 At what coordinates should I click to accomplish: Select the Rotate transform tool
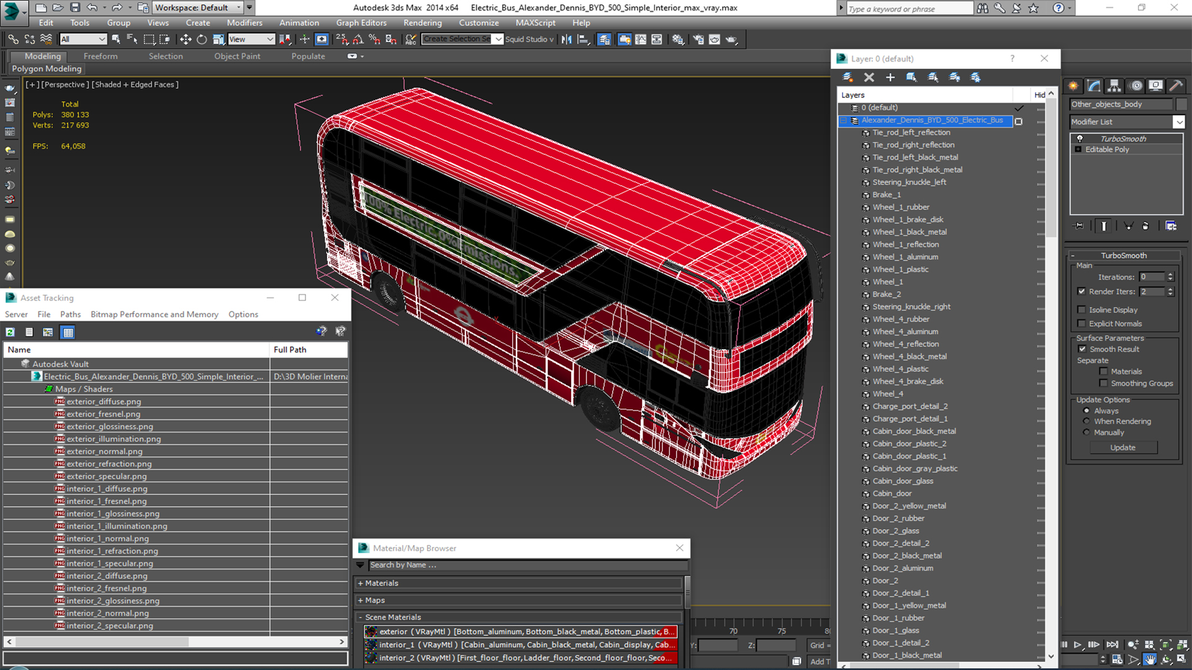[202, 39]
